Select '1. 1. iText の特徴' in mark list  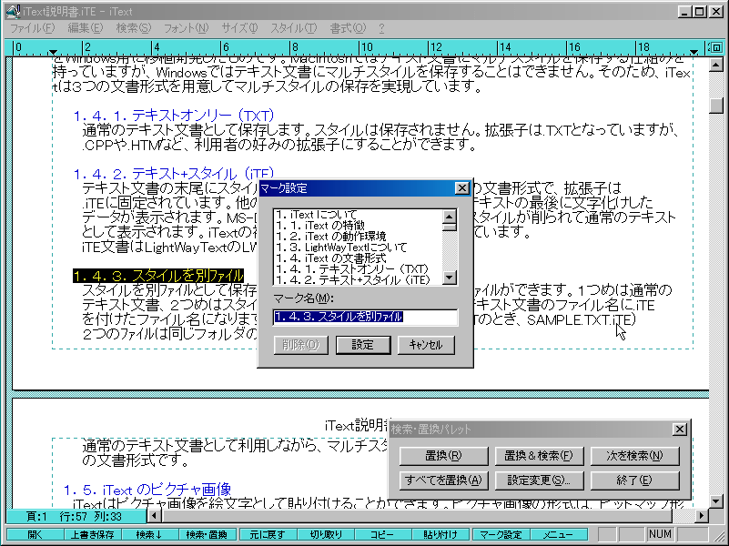[357, 226]
